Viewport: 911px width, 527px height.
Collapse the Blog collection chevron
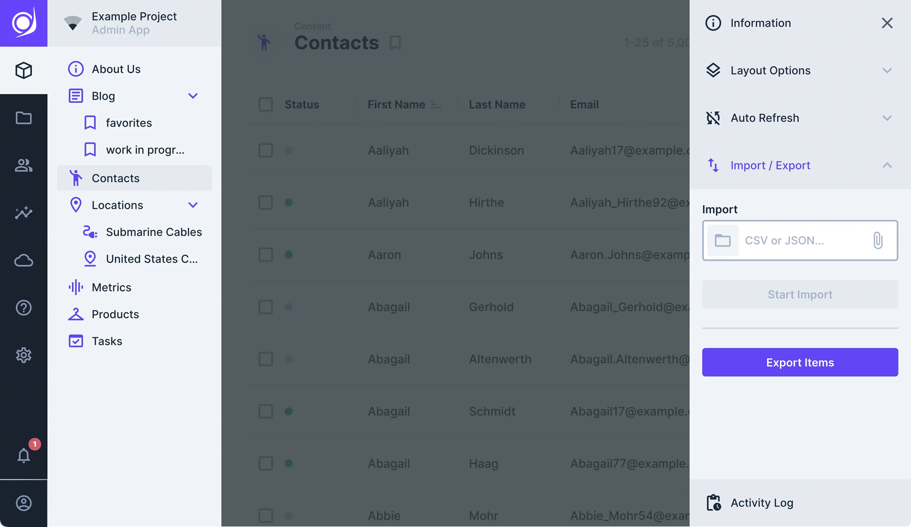193,96
